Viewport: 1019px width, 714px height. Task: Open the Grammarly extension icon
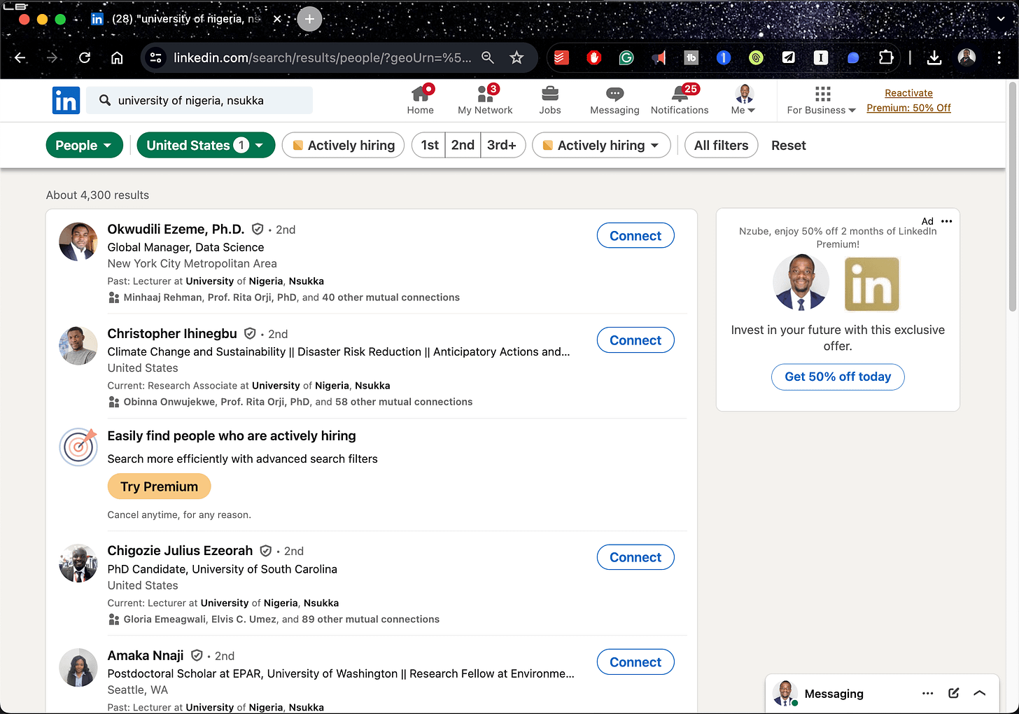click(626, 57)
